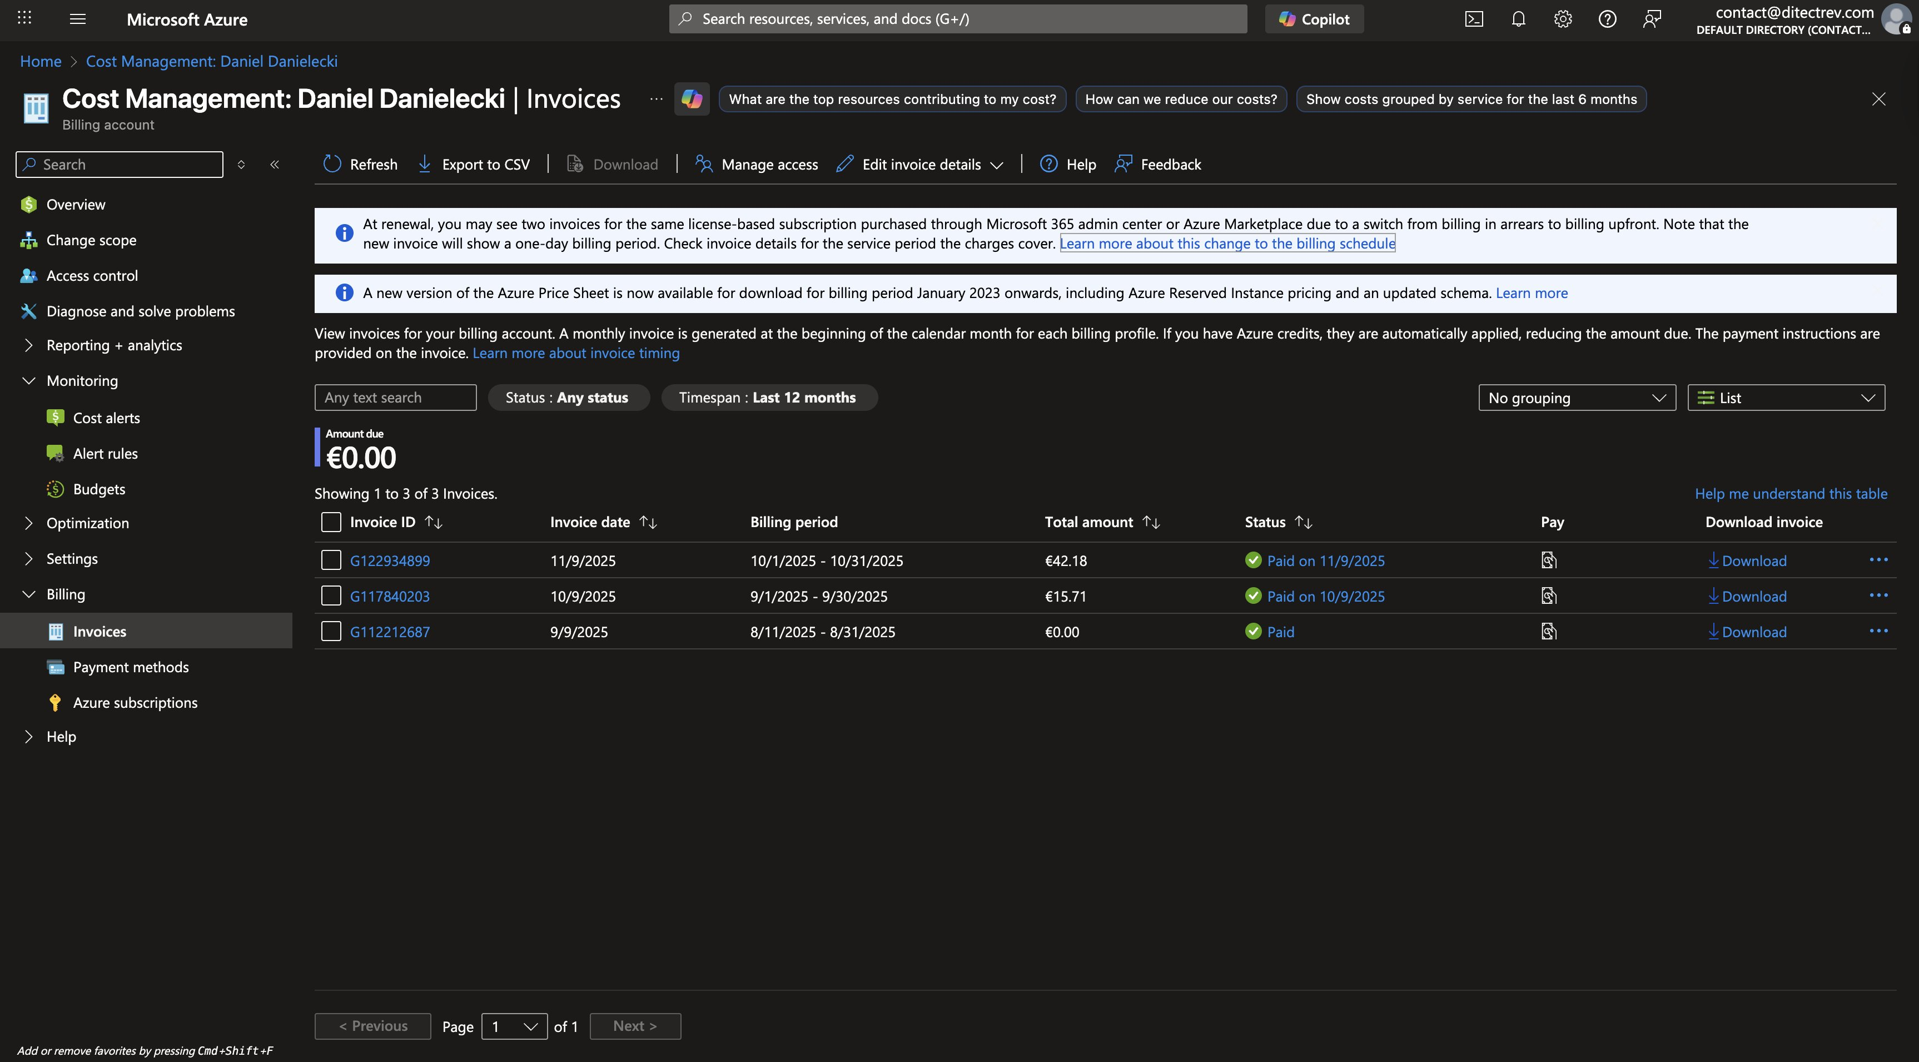Click Refresh in the toolbar

coord(361,165)
